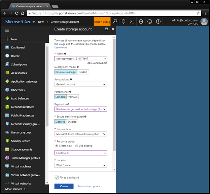
Task: Open the Account kind dropdown
Action: (x=81, y=84)
